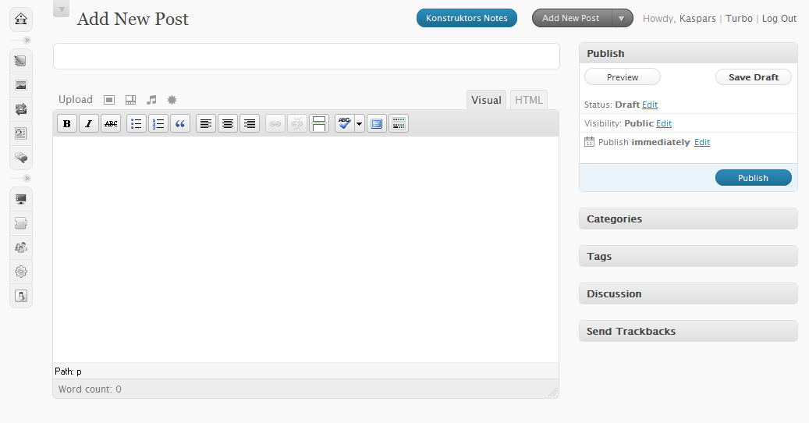Click into the post title field

coord(306,56)
